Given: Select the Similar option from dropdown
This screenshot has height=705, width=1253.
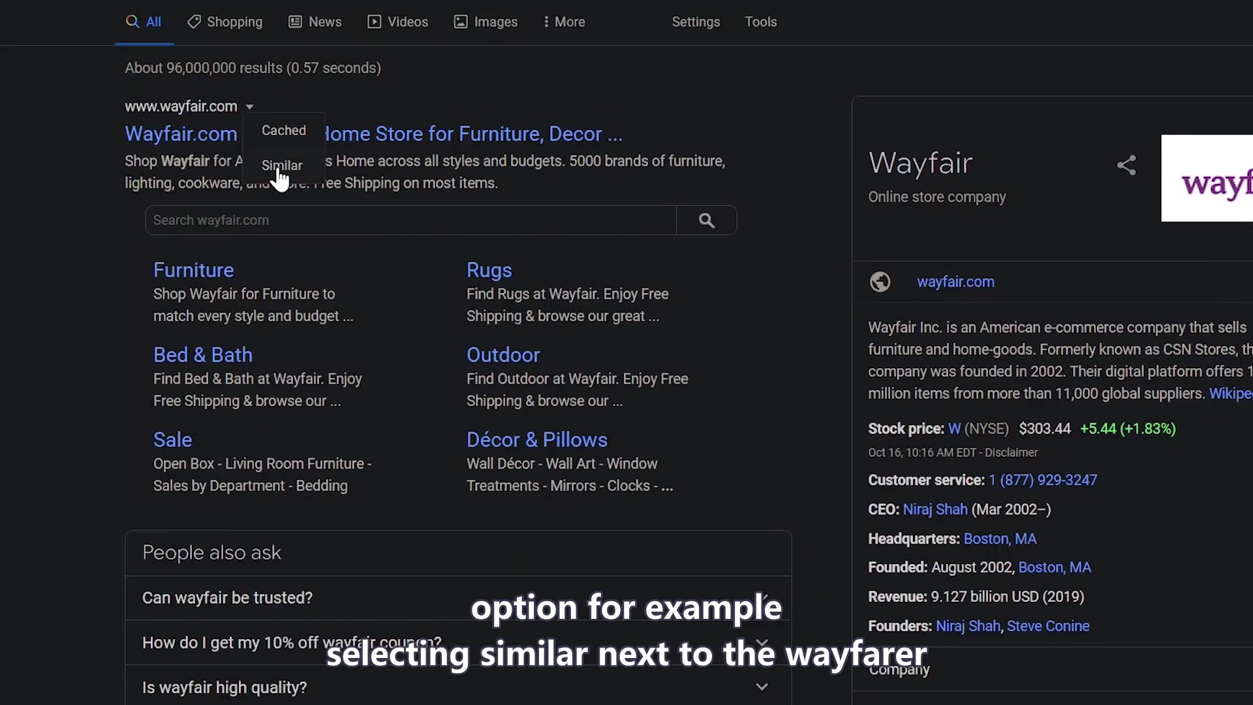Looking at the screenshot, I should tap(283, 164).
